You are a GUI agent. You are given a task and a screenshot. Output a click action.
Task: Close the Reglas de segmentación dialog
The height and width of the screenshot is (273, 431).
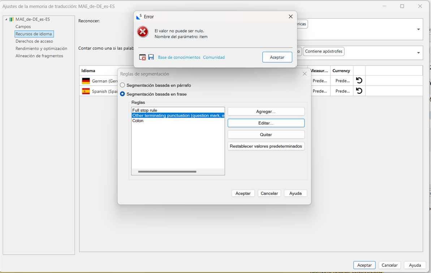pos(305,74)
